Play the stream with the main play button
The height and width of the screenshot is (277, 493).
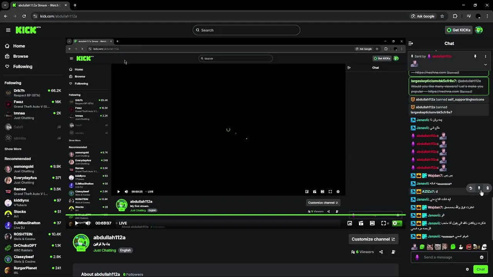coord(77,223)
